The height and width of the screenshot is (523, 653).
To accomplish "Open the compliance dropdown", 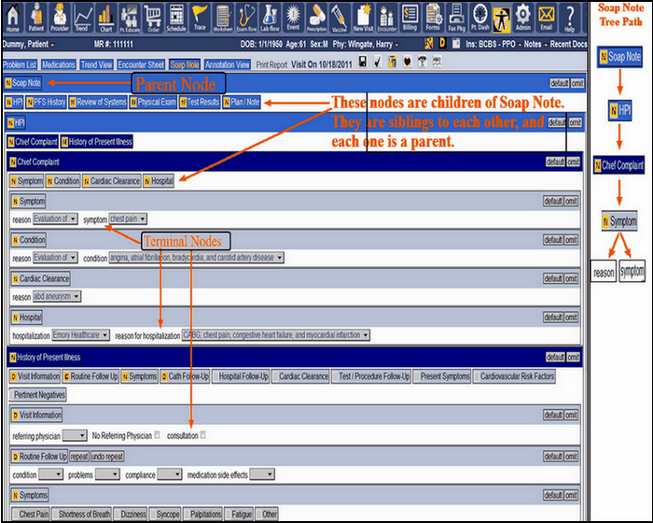I will (x=170, y=474).
